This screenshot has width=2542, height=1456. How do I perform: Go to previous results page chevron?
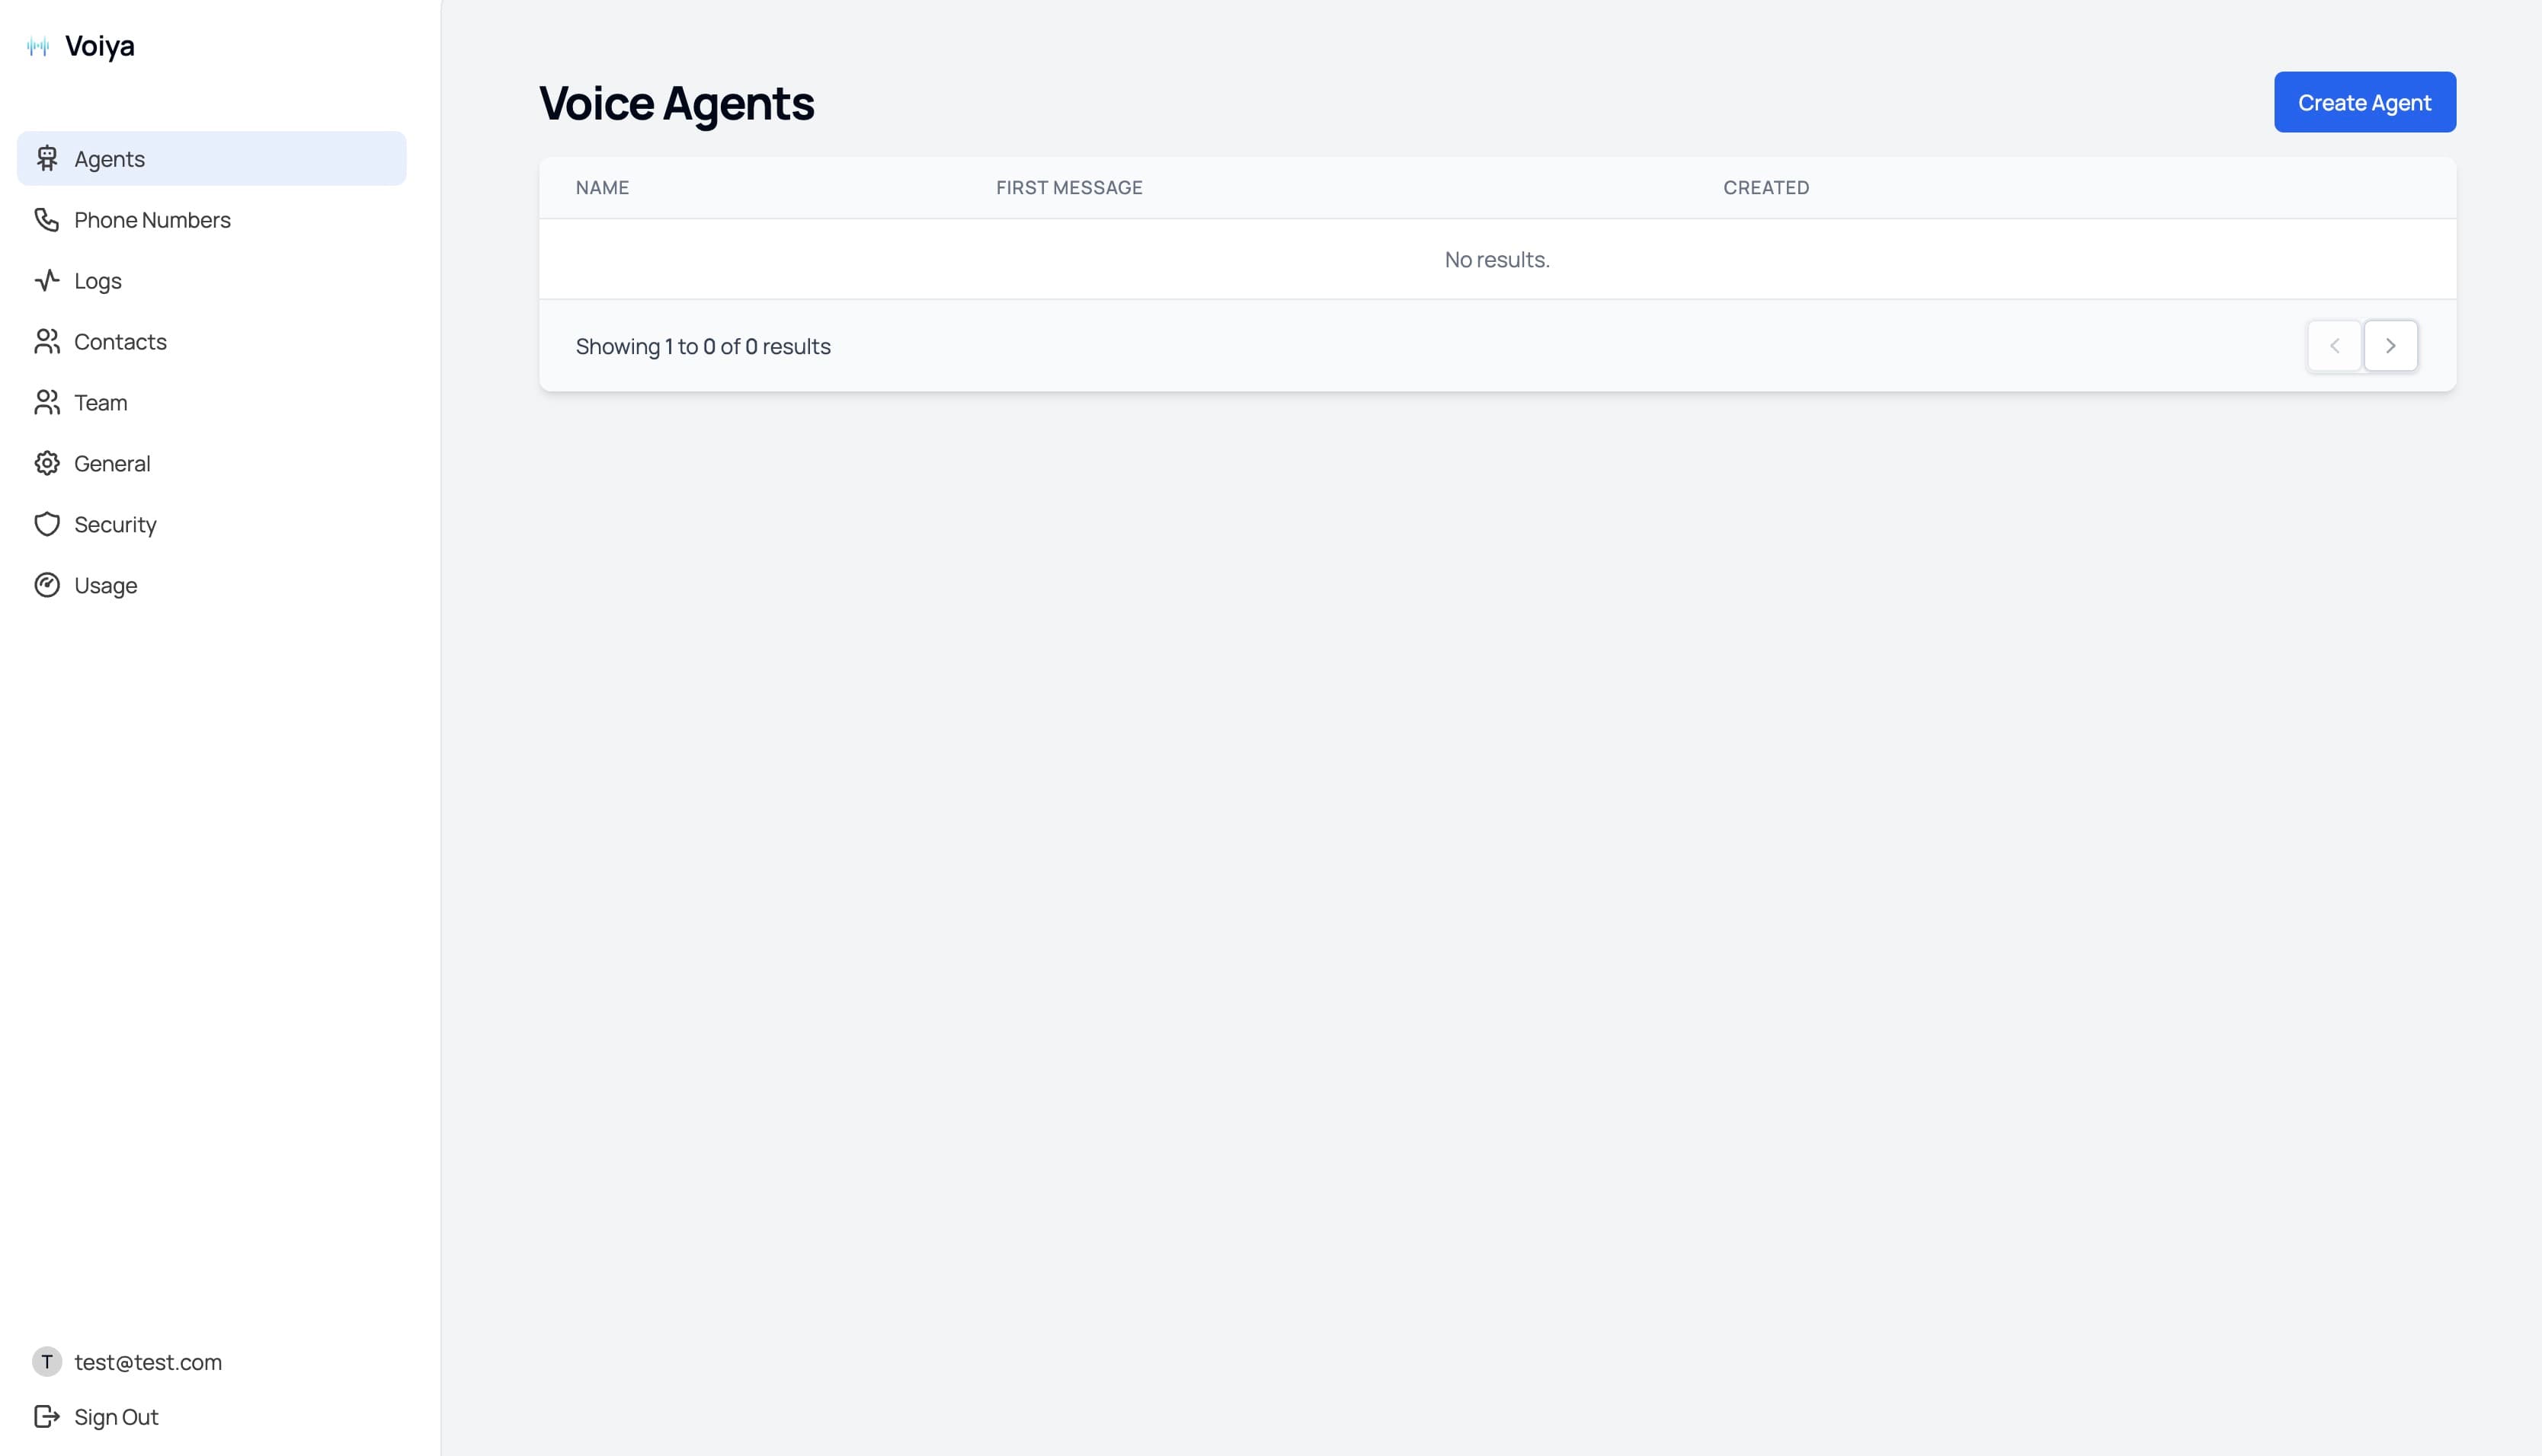2334,346
